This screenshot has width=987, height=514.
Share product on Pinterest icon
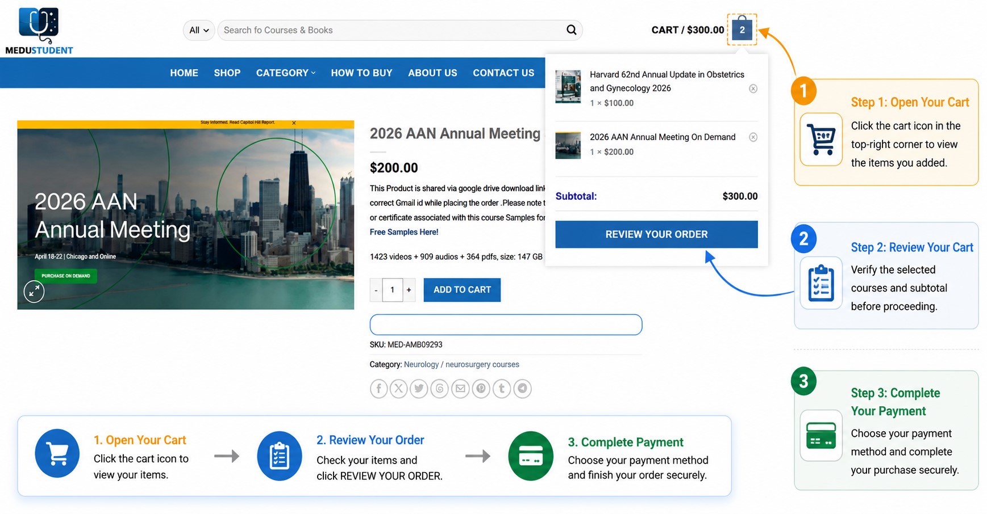[x=481, y=389]
